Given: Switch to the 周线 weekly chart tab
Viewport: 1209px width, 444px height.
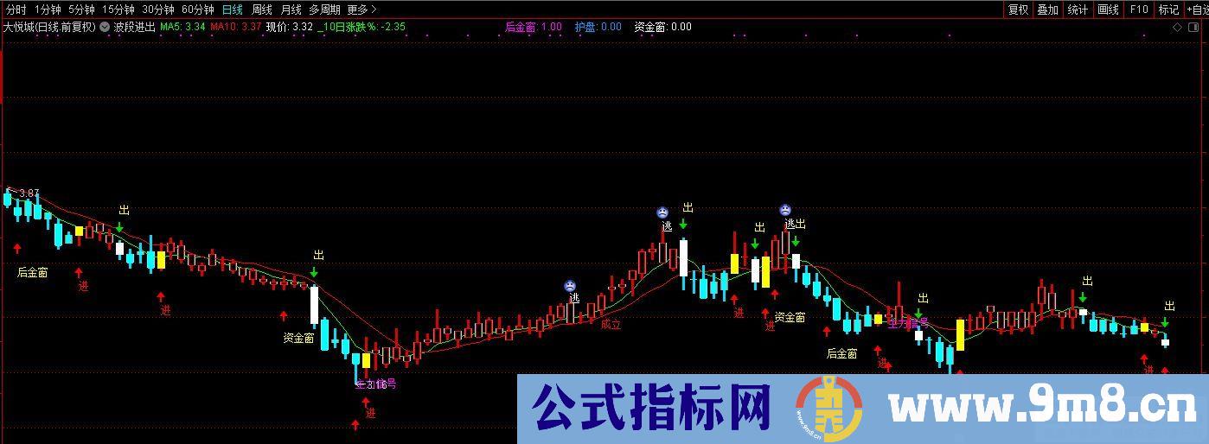Looking at the screenshot, I should [x=261, y=10].
